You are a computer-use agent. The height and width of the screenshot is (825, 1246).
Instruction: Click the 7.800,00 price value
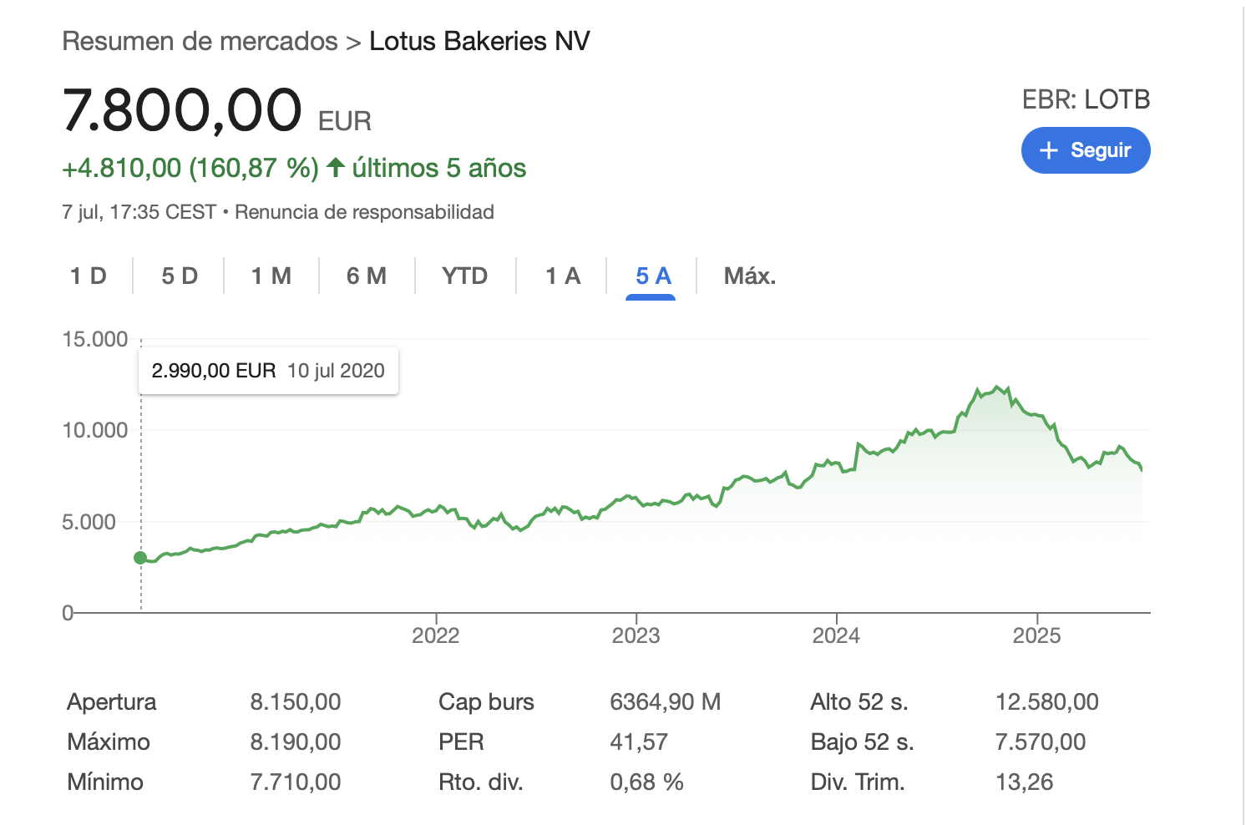pyautogui.click(x=182, y=110)
